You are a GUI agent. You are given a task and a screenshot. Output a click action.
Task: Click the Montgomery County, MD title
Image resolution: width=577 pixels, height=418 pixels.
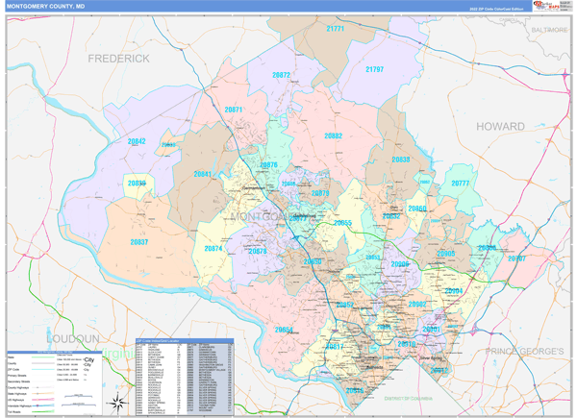click(x=46, y=6)
